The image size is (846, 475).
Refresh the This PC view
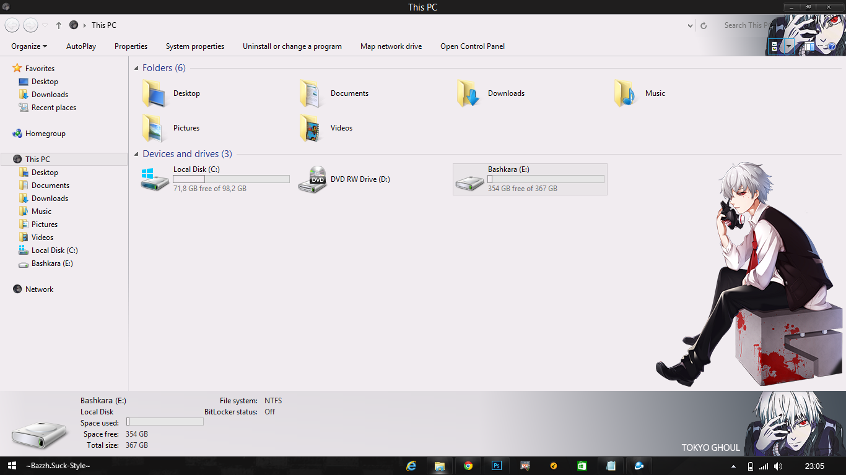(x=704, y=26)
